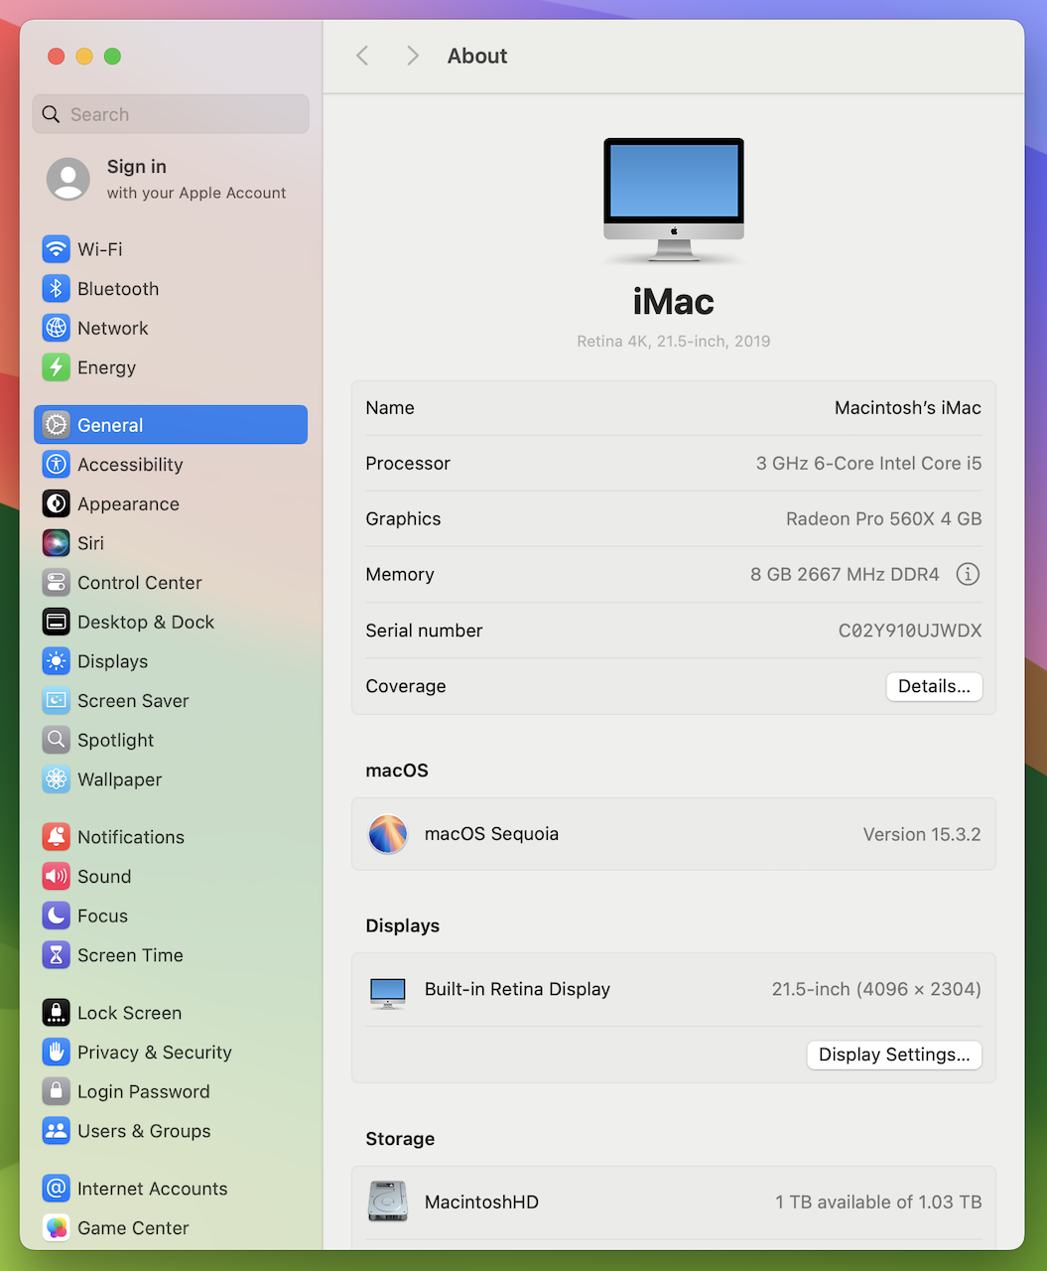
Task: Open the Siri icon
Action: [x=57, y=543]
